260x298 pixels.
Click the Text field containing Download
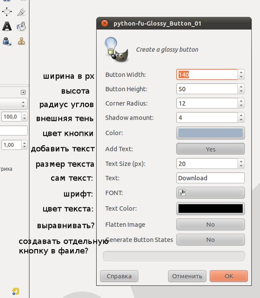pos(210,178)
